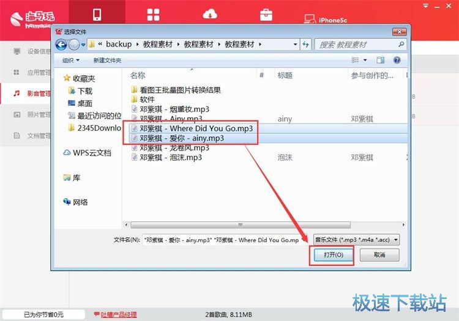Open 照片管理 in main window sidebar

32,114
